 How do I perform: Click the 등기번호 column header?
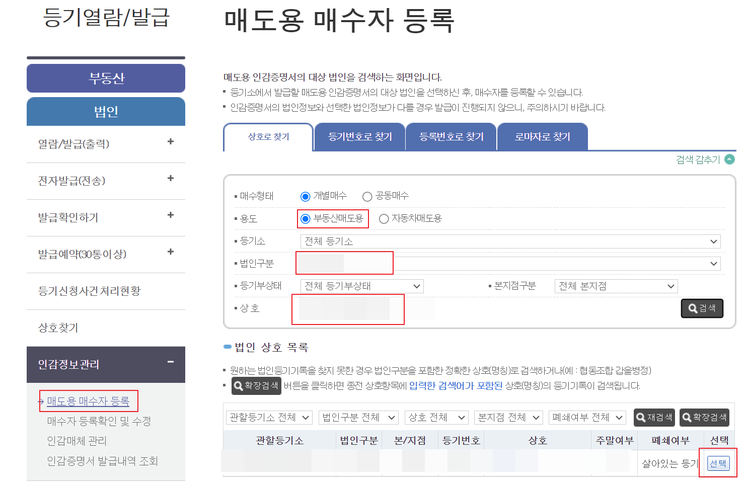461,441
